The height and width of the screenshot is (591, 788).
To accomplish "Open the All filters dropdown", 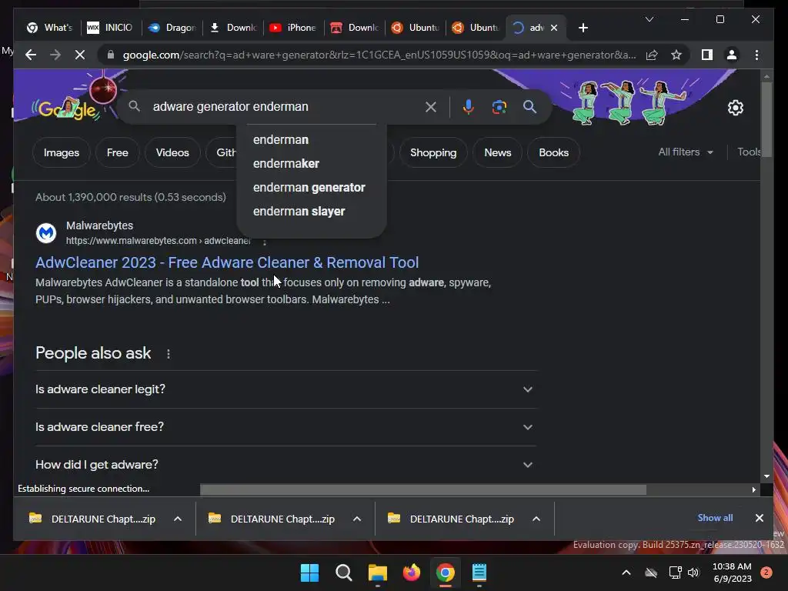I will (686, 152).
